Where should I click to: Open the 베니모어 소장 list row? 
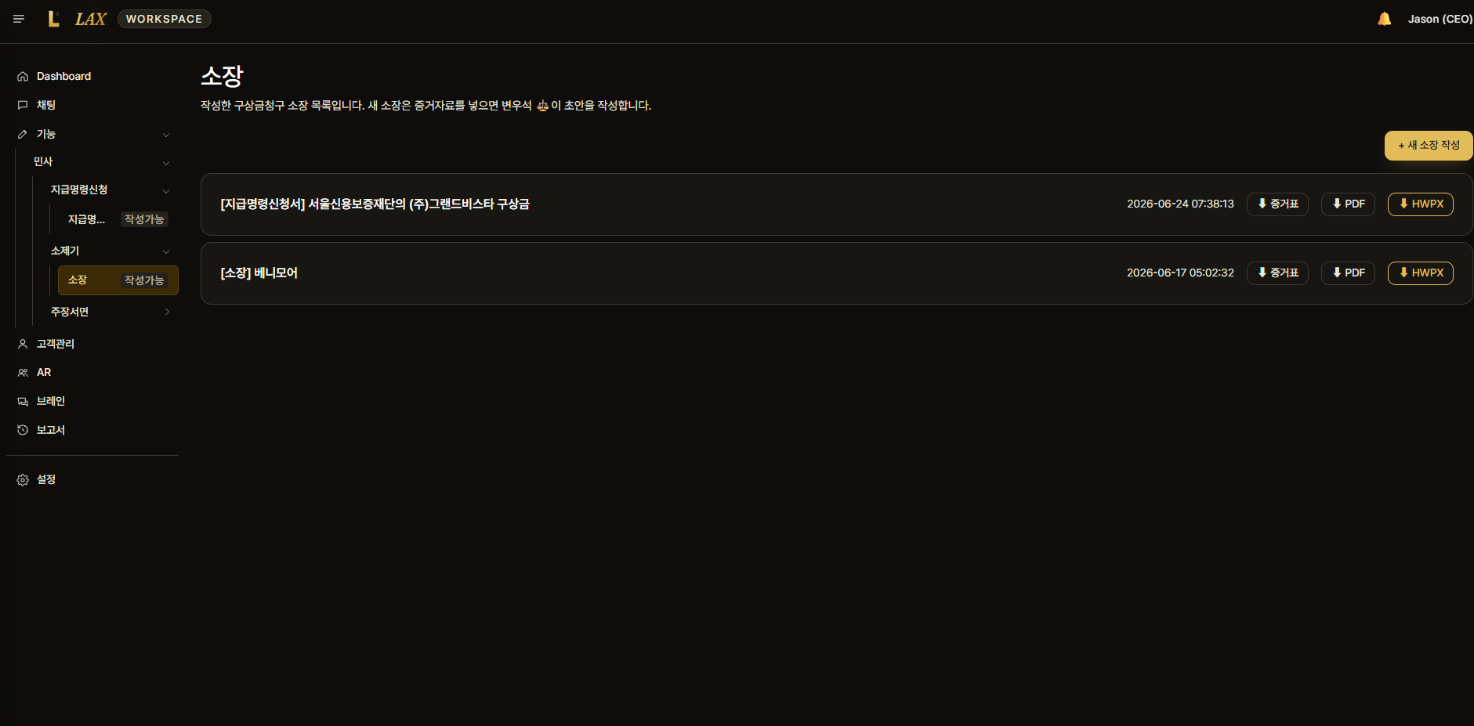tap(836, 273)
